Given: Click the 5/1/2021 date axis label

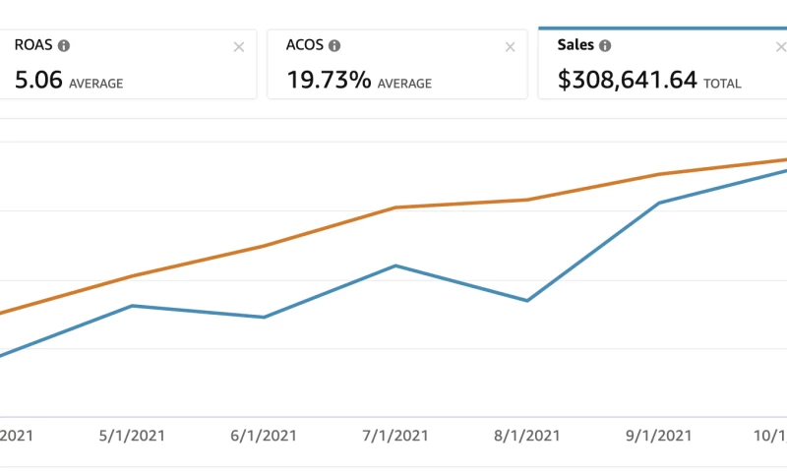Looking at the screenshot, I should pos(131,436).
